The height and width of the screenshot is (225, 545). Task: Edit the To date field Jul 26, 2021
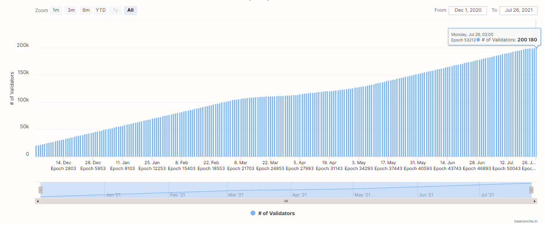pyautogui.click(x=518, y=10)
